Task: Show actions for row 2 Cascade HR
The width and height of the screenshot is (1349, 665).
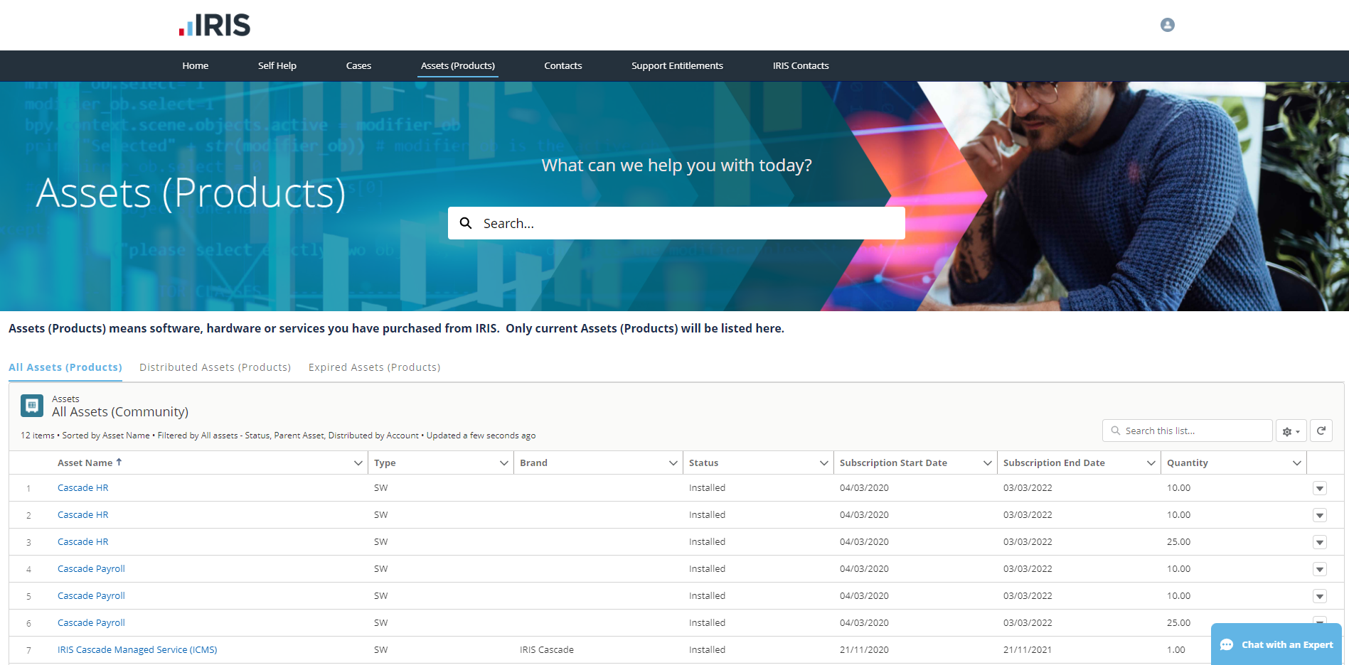Action: pos(1320,515)
